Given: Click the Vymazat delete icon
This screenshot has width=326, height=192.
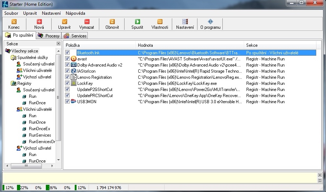Looking at the screenshot, I should [x=87, y=22].
